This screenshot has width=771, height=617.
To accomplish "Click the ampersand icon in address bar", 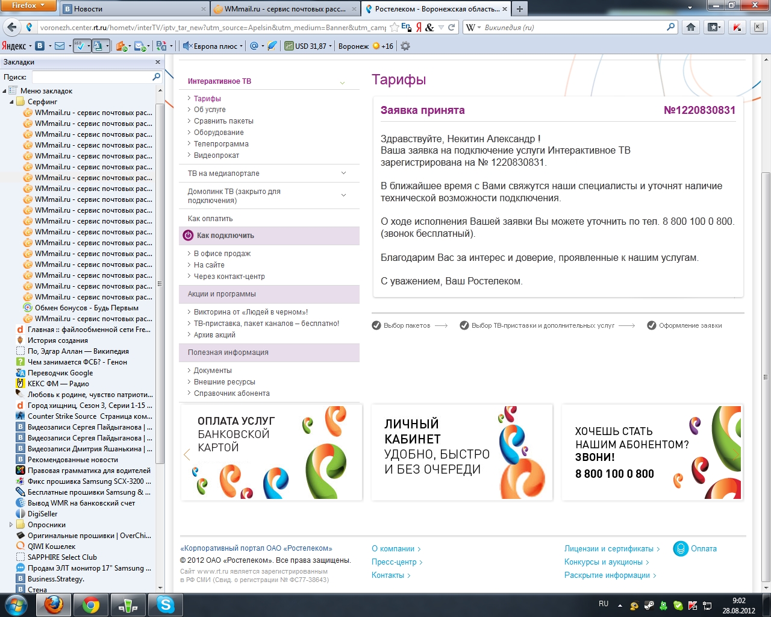I will tap(429, 27).
